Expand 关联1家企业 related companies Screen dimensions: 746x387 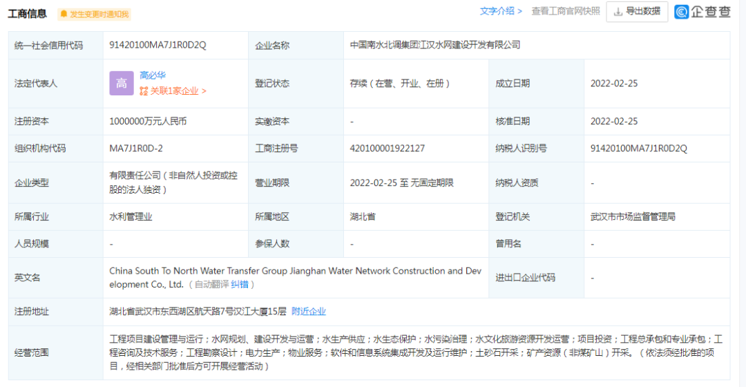tap(178, 91)
